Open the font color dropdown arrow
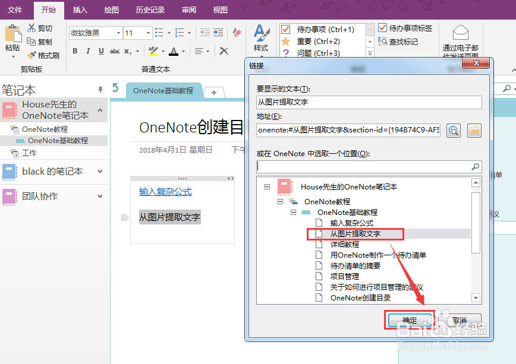Screen dimensions: 516x364 point(183,51)
